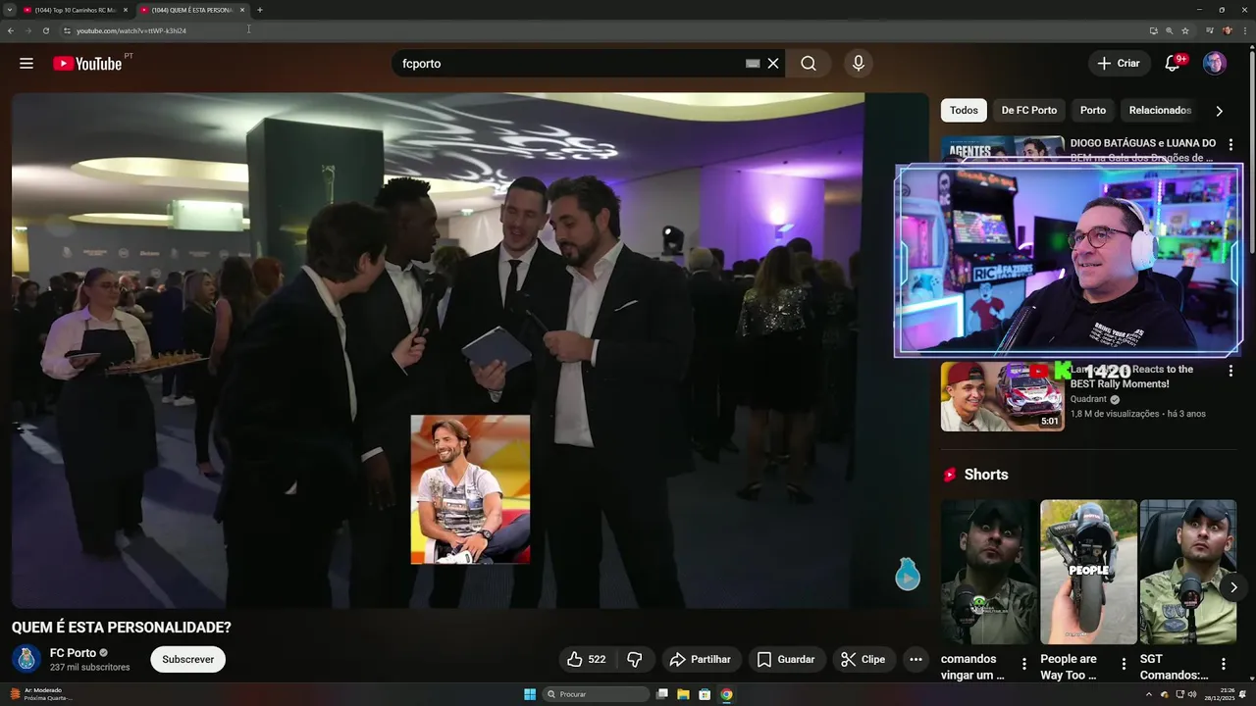Show hidden system tray icons
1256x706 pixels.
(x=1149, y=694)
